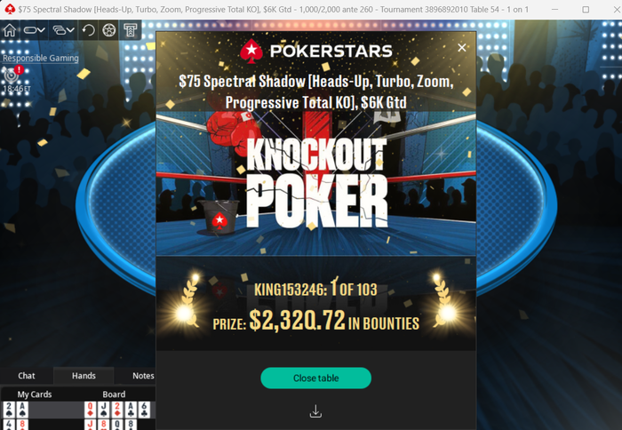Go to the lobby via home icon
The height and width of the screenshot is (430, 622).
coord(10,30)
